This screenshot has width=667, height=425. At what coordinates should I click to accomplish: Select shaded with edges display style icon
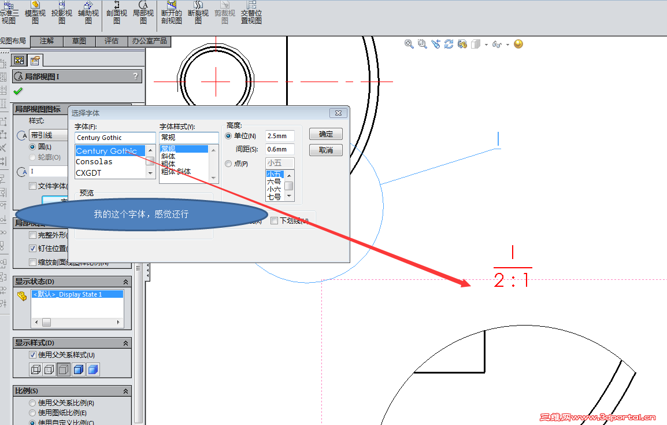(x=78, y=369)
